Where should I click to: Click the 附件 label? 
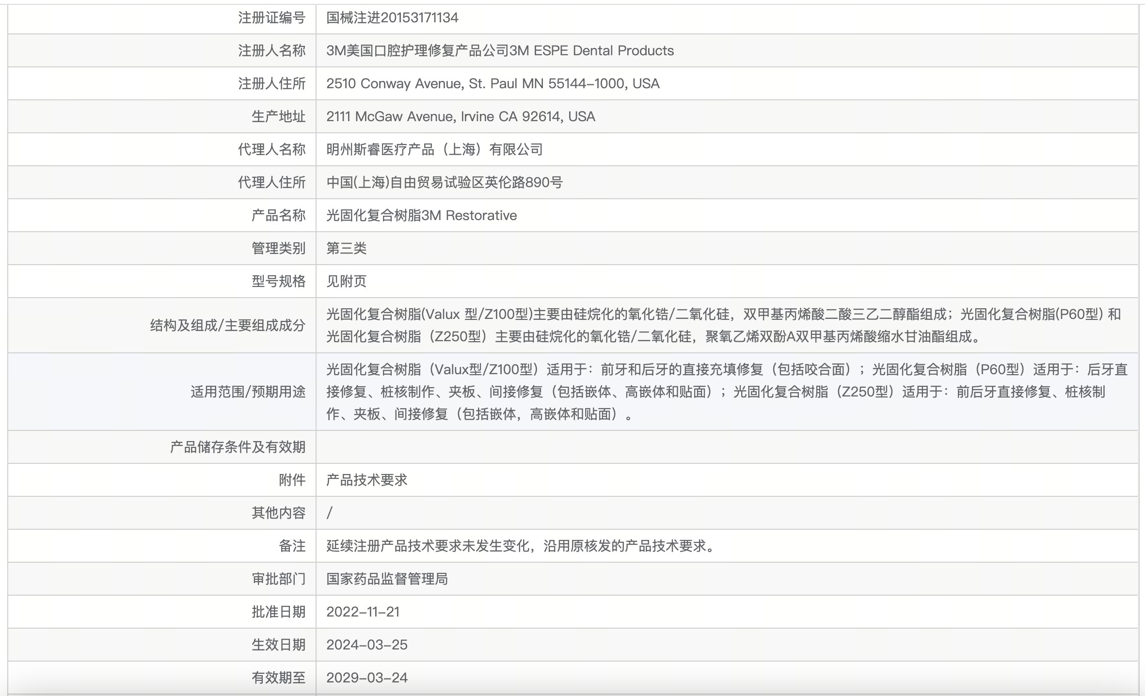point(292,480)
